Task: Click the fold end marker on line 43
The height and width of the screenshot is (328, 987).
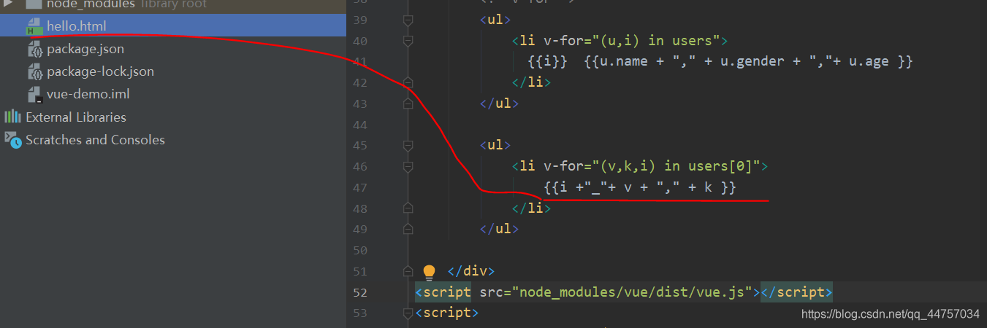Action: tap(408, 104)
